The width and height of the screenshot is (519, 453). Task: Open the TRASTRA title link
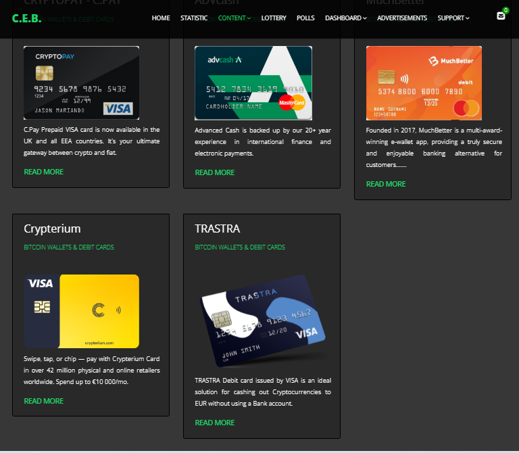tap(218, 229)
